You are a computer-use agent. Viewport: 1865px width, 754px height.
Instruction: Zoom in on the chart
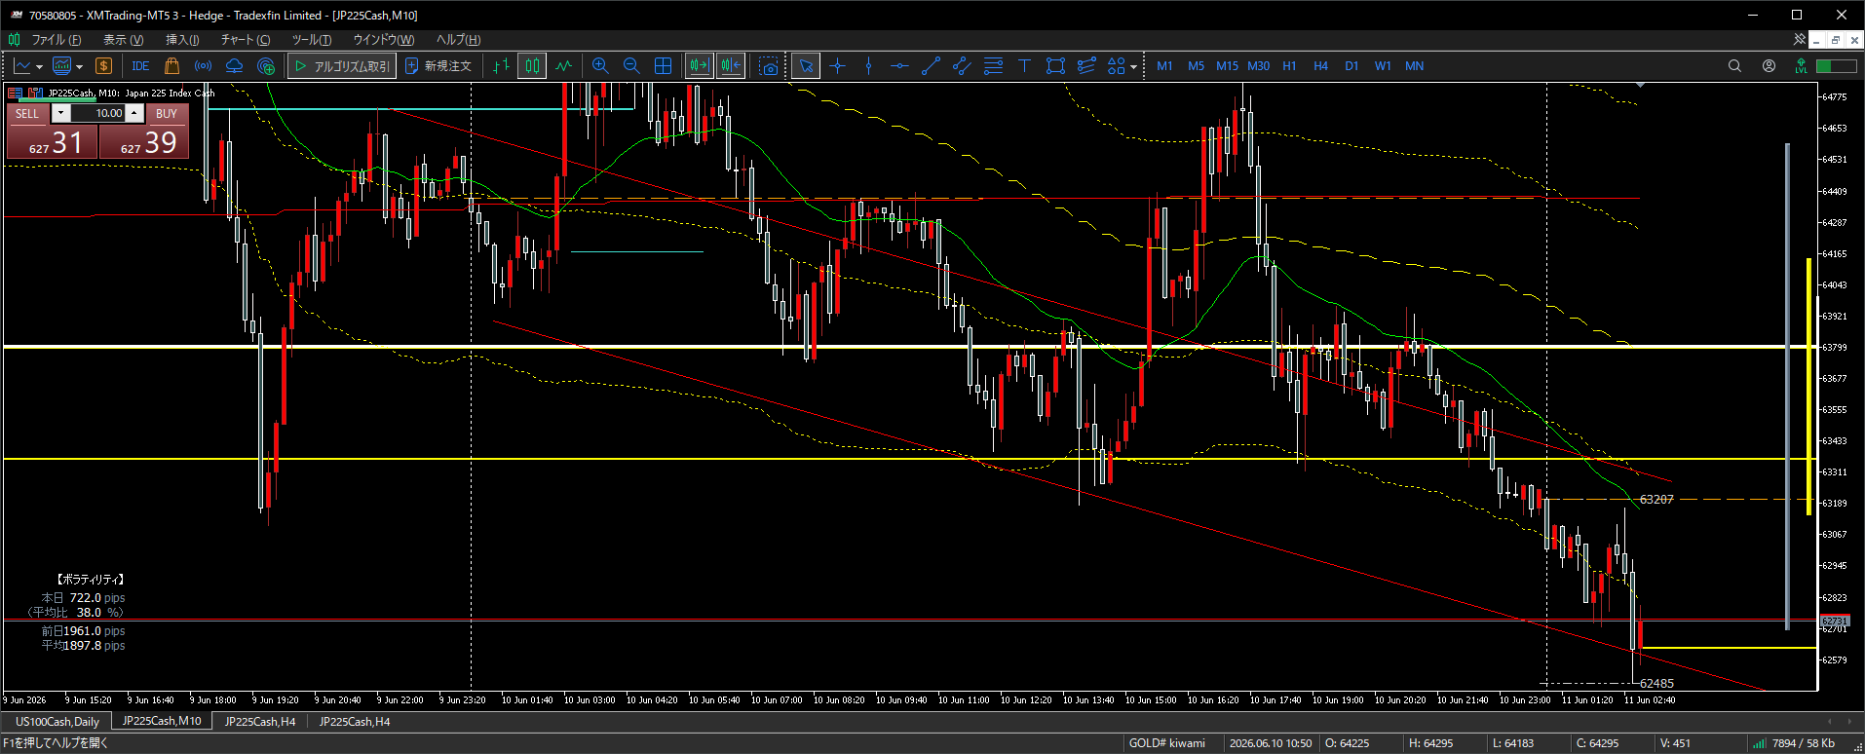[600, 66]
